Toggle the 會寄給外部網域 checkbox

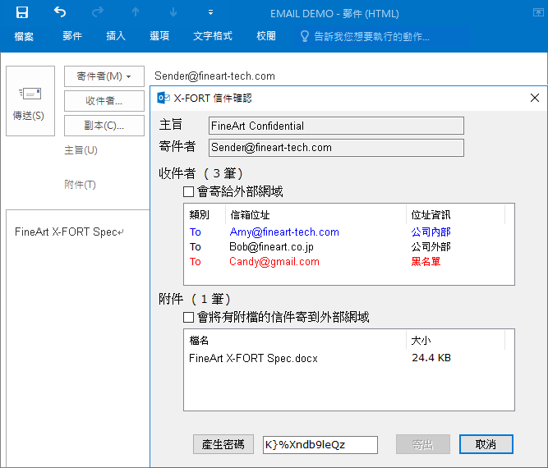(x=188, y=191)
